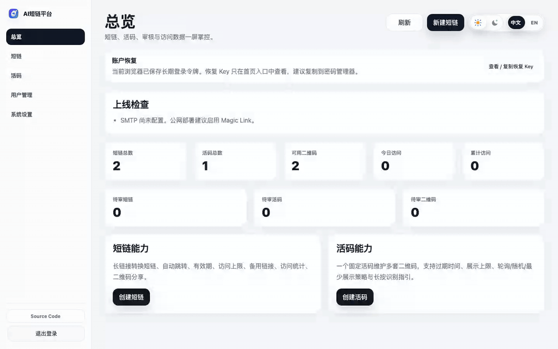Click the 累计访问 stat card

pyautogui.click(x=504, y=161)
